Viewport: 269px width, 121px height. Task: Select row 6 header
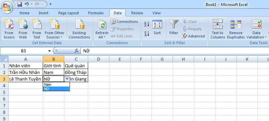click(4, 99)
